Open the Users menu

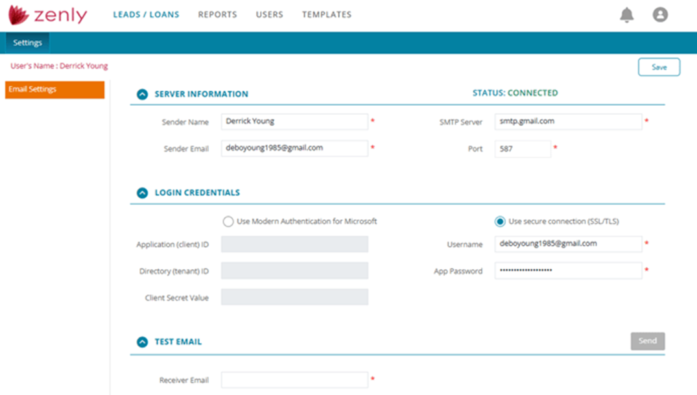pyautogui.click(x=269, y=14)
